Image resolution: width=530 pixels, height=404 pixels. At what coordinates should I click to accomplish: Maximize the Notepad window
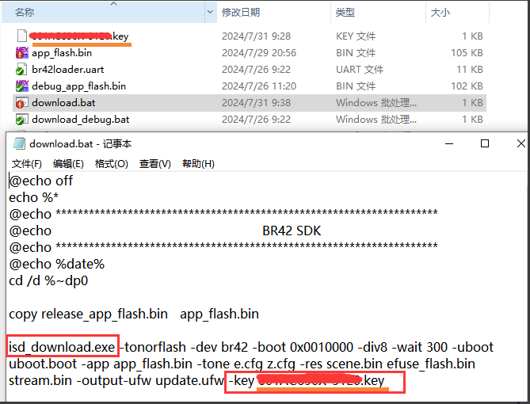coord(485,143)
